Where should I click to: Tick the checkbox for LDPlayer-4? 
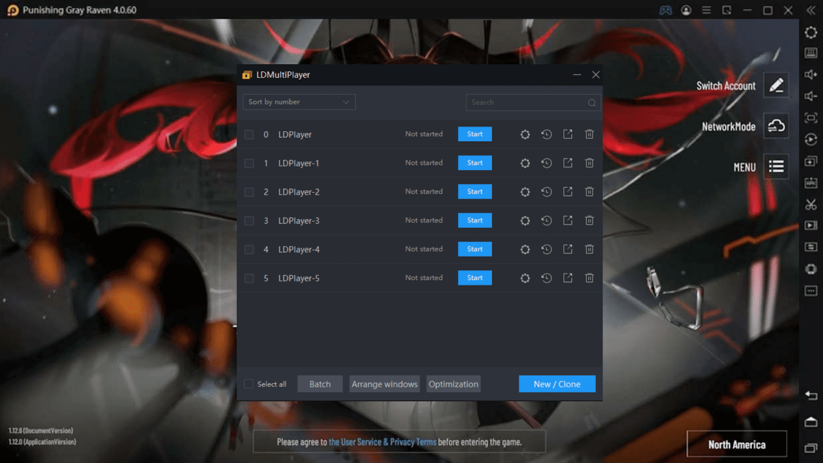(249, 250)
